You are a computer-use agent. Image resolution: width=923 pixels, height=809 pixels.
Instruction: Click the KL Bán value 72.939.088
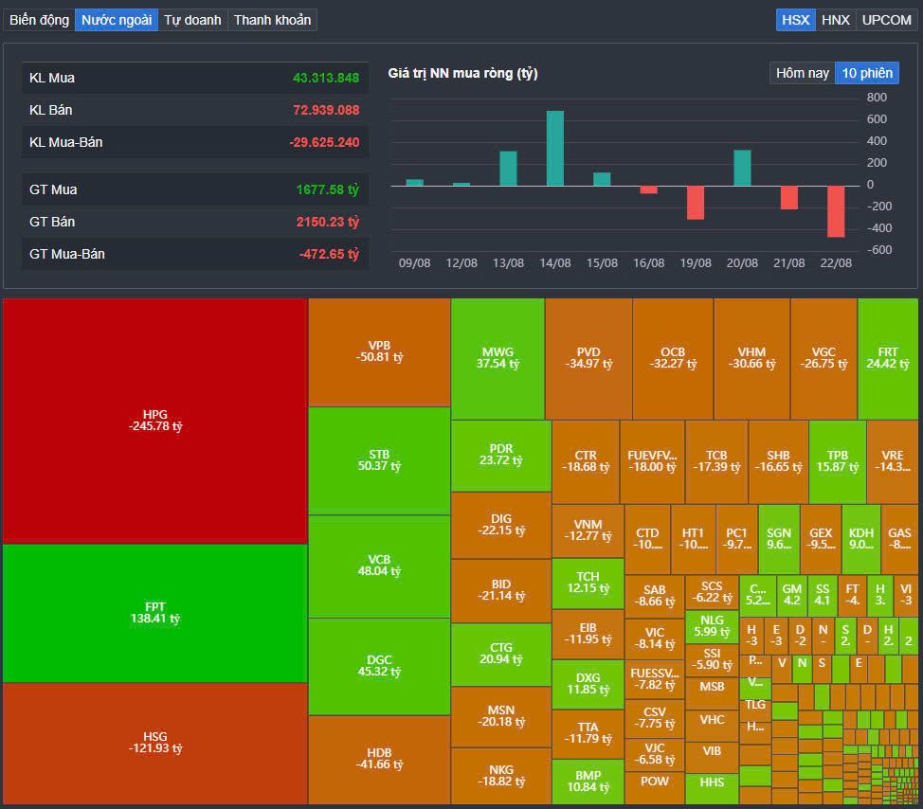point(326,110)
